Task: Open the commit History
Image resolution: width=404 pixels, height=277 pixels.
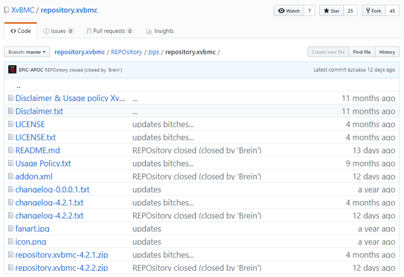Action: pyautogui.click(x=387, y=52)
